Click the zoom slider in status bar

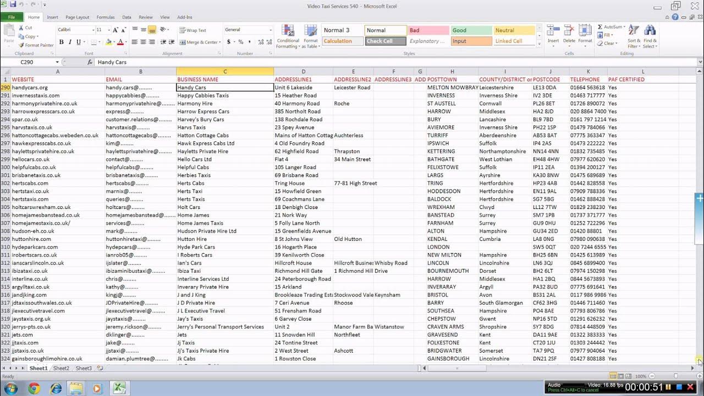point(676,376)
